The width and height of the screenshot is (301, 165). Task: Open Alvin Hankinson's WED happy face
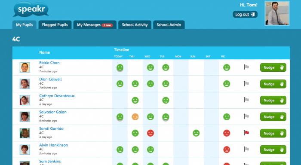point(150,150)
